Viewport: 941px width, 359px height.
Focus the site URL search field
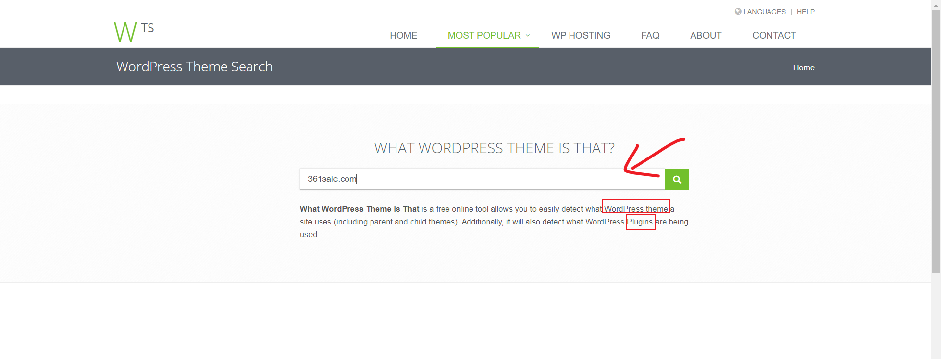[482, 179]
